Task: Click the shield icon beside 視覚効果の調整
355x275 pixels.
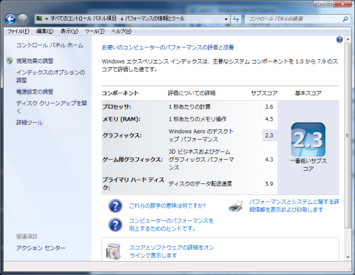Action: pyautogui.click(x=10, y=61)
